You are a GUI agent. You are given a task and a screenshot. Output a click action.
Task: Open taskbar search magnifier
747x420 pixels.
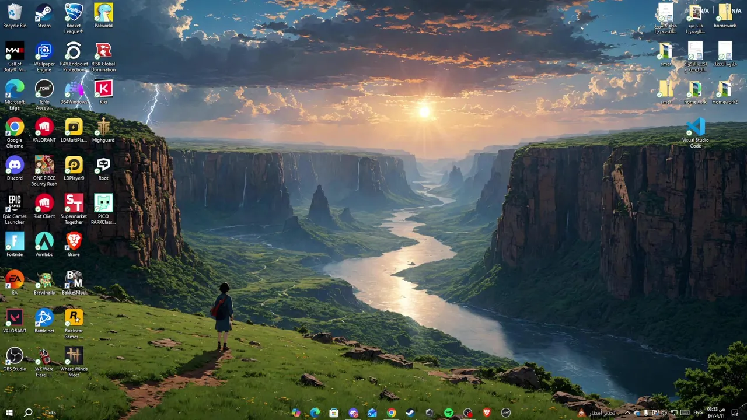coord(28,412)
